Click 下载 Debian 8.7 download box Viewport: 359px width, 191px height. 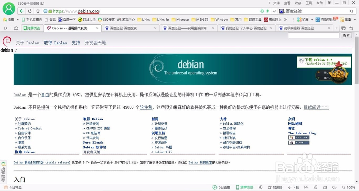tap(324, 62)
